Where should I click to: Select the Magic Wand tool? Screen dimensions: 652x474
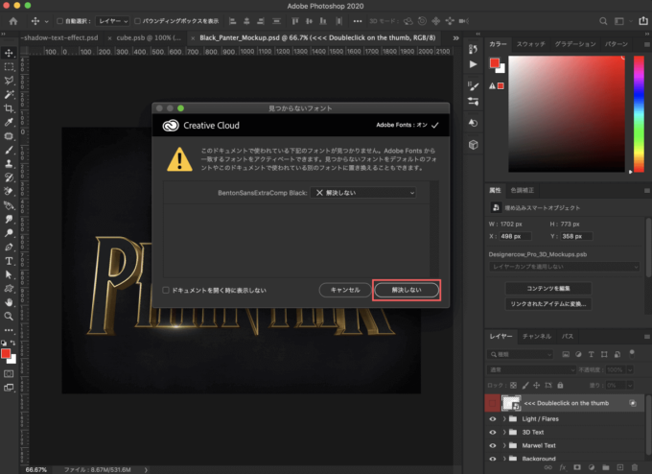(x=9, y=94)
